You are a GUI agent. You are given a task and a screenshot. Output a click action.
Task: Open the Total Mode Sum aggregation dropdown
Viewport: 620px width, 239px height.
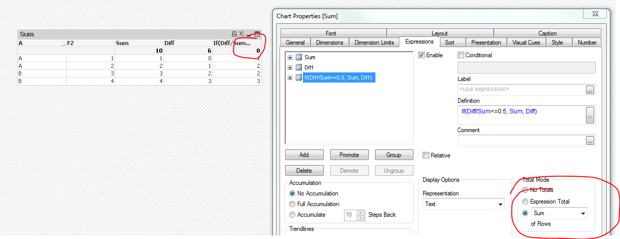[559, 213]
